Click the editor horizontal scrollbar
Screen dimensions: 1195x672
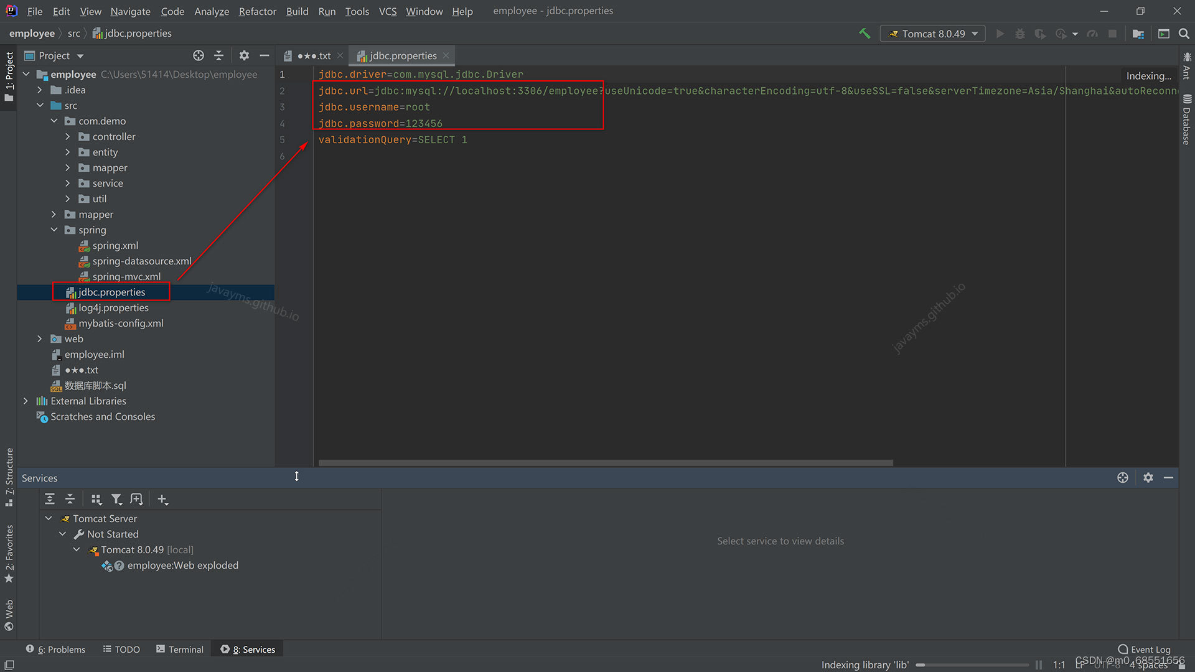[606, 463]
